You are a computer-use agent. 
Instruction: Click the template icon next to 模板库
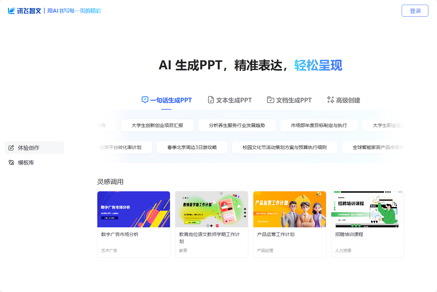(11, 162)
